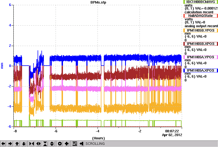Select the IPM1H05A.YPOS legend entry
The image size is (218, 147).
click(201, 57)
